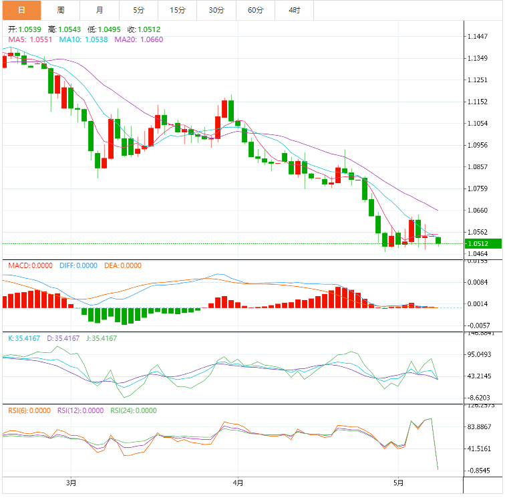505x500 pixels.
Task: Click the RSI(24) indicator label
Action: pos(134,410)
